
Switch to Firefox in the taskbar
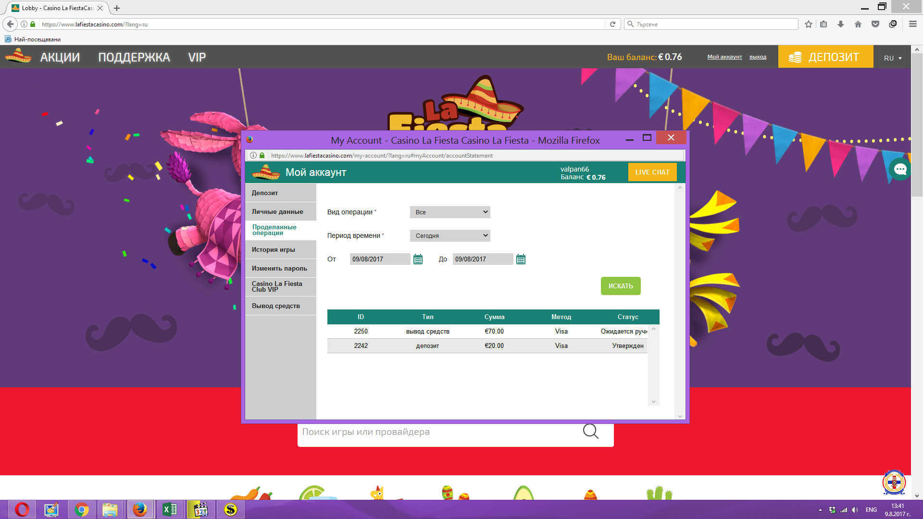140,509
